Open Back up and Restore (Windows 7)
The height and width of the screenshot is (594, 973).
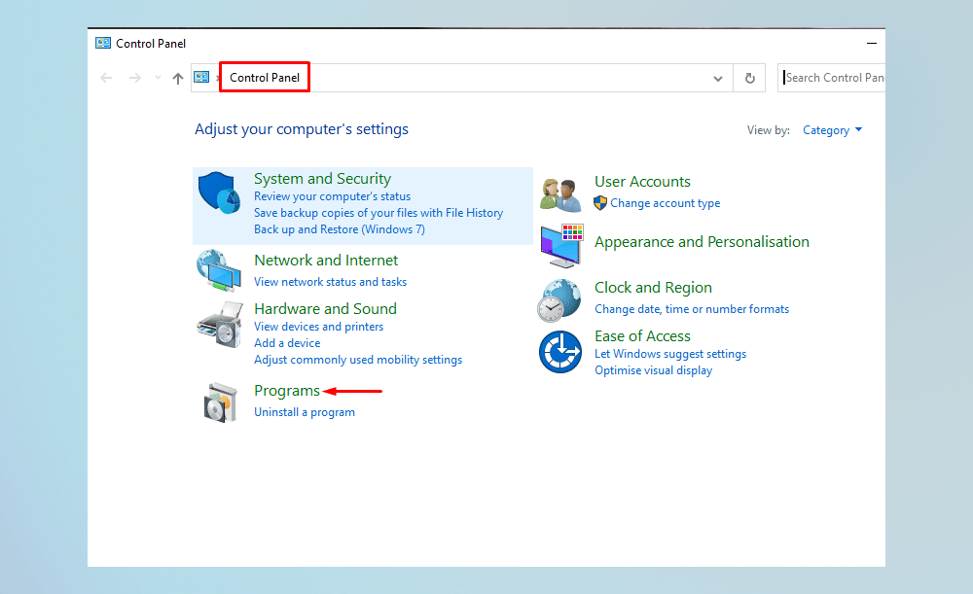tap(340, 229)
